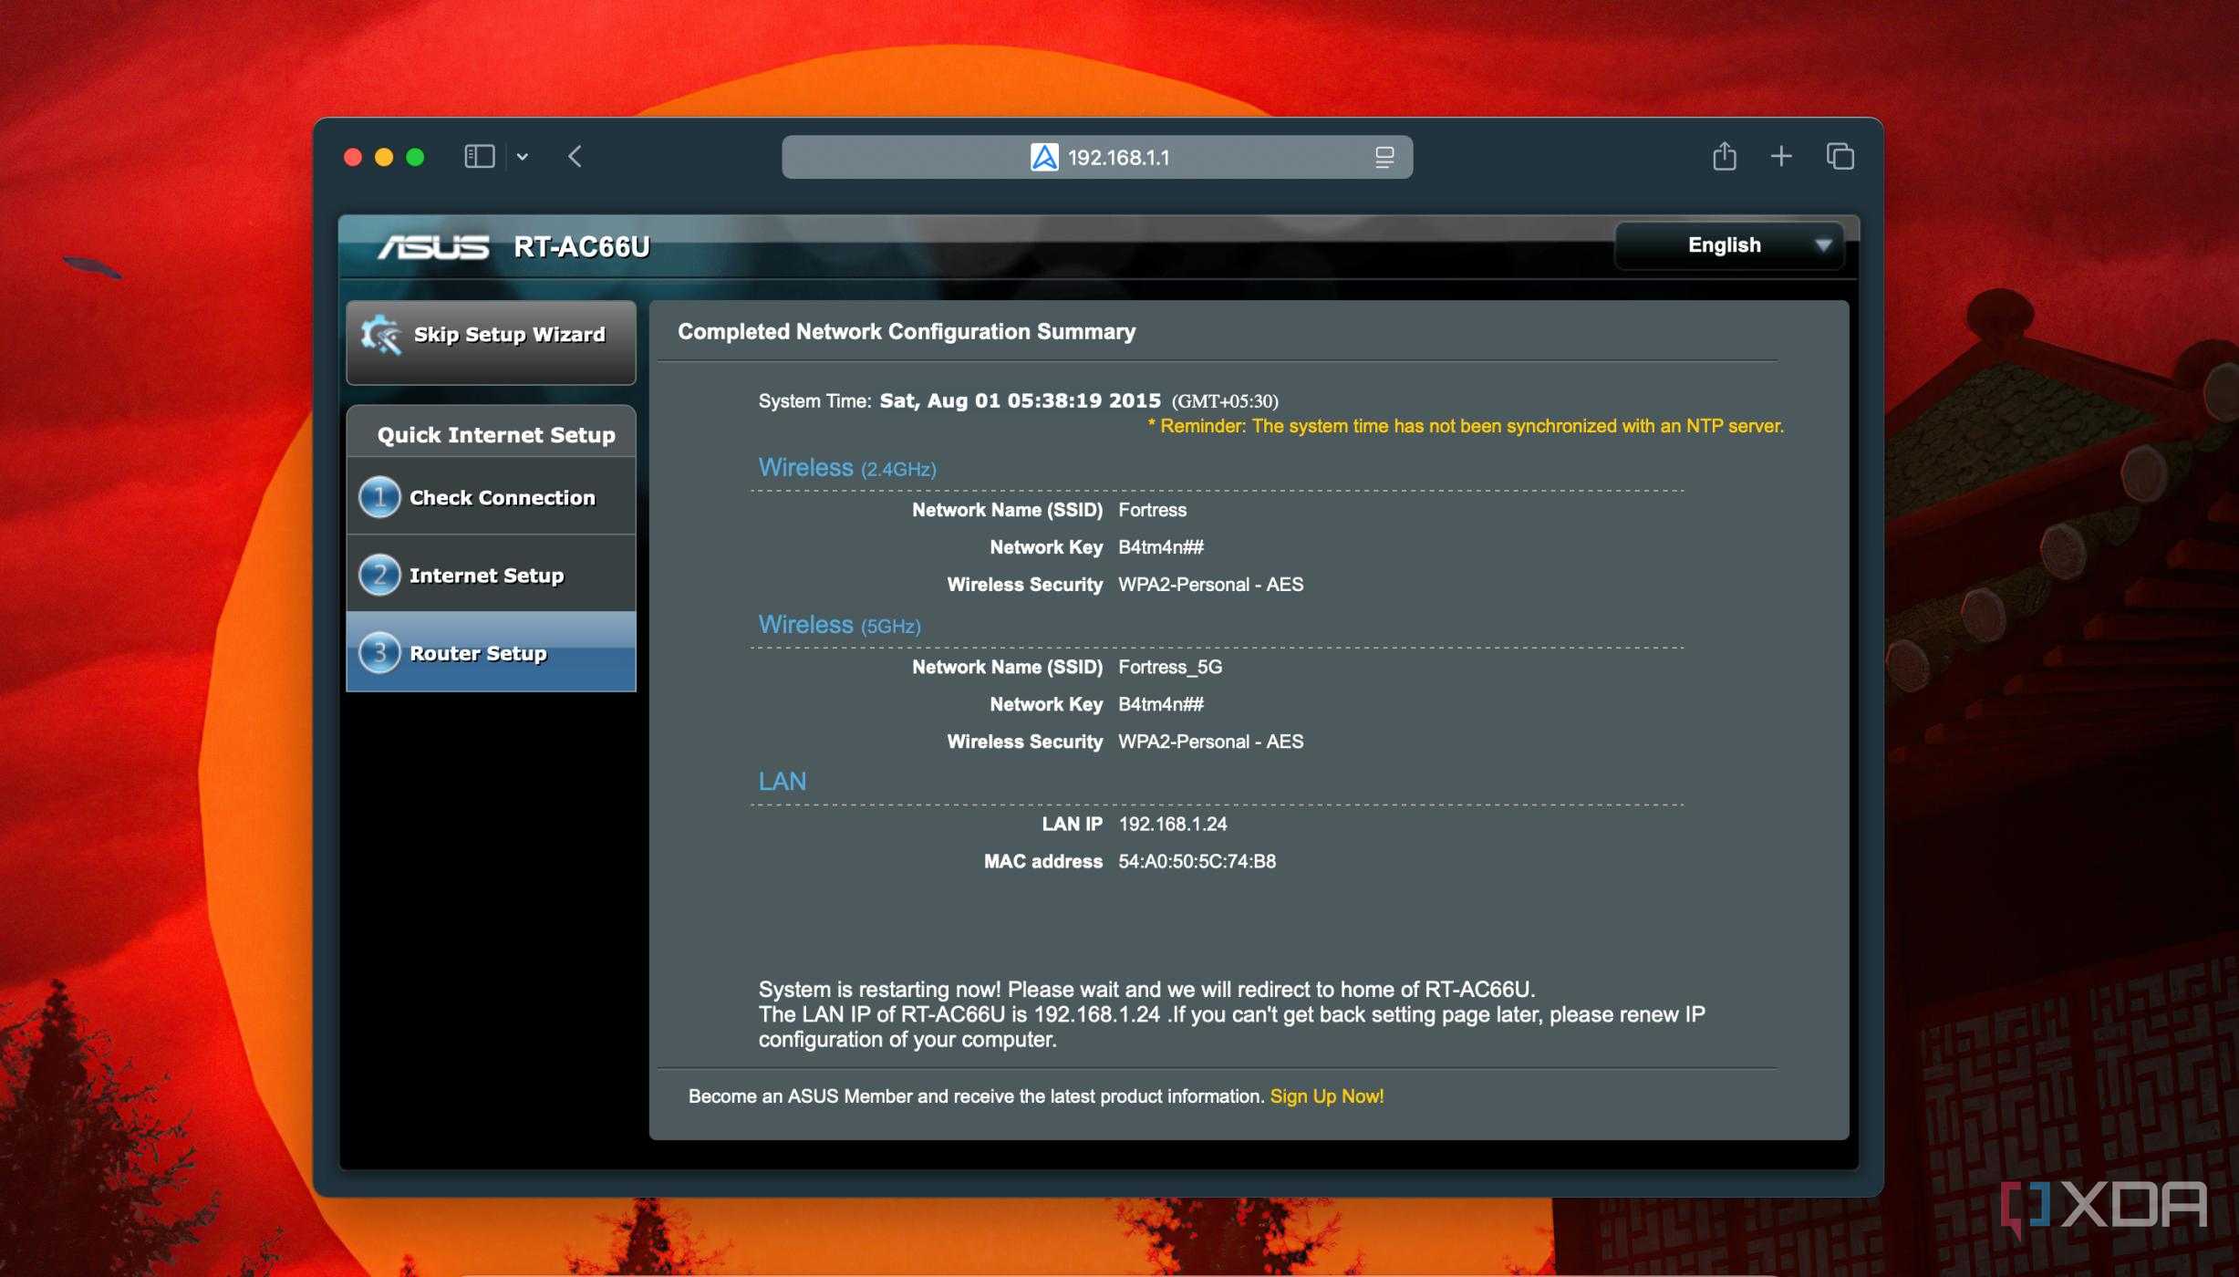2239x1277 pixels.
Task: Click the system time Sat, Aug 01 text
Action: (x=1020, y=400)
